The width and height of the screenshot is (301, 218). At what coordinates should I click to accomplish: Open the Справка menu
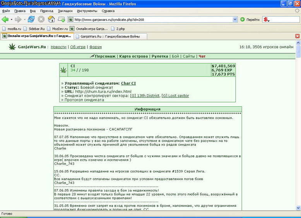coord(108,11)
